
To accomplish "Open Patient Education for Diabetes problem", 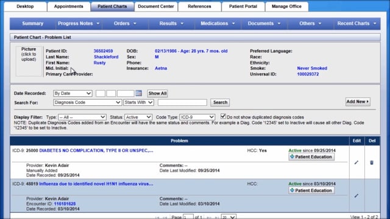I will pyautogui.click(x=311, y=157).
